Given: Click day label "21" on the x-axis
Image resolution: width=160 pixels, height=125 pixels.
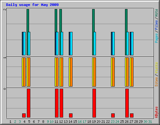Looking at the screenshot, I should click(x=103, y=122).
